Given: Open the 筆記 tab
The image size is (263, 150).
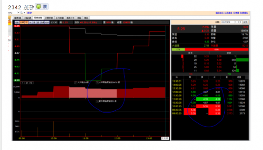Looking at the screenshot, I should [86, 18].
